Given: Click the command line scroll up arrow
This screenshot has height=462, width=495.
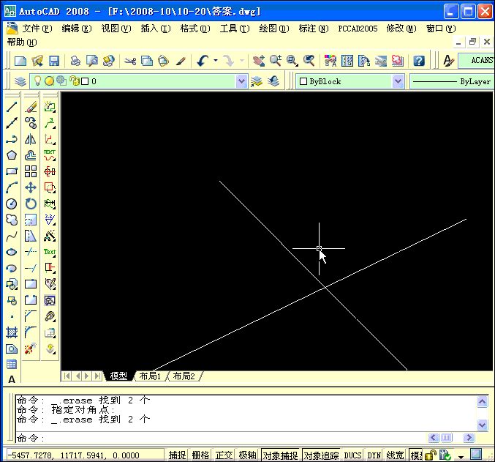Looking at the screenshot, I should pos(482,402).
